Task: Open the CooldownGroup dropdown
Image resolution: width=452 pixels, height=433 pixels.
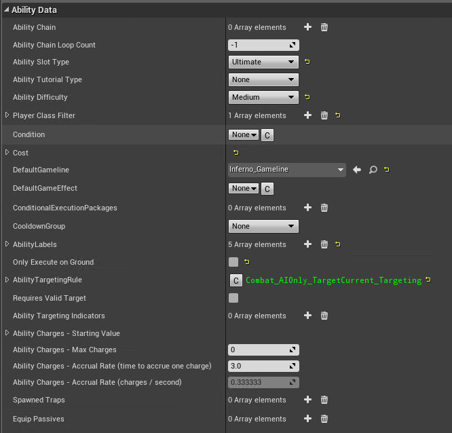Action: (x=263, y=226)
